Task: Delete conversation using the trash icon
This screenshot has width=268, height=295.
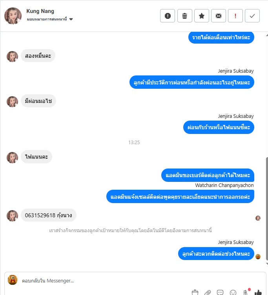Action: coord(184,16)
